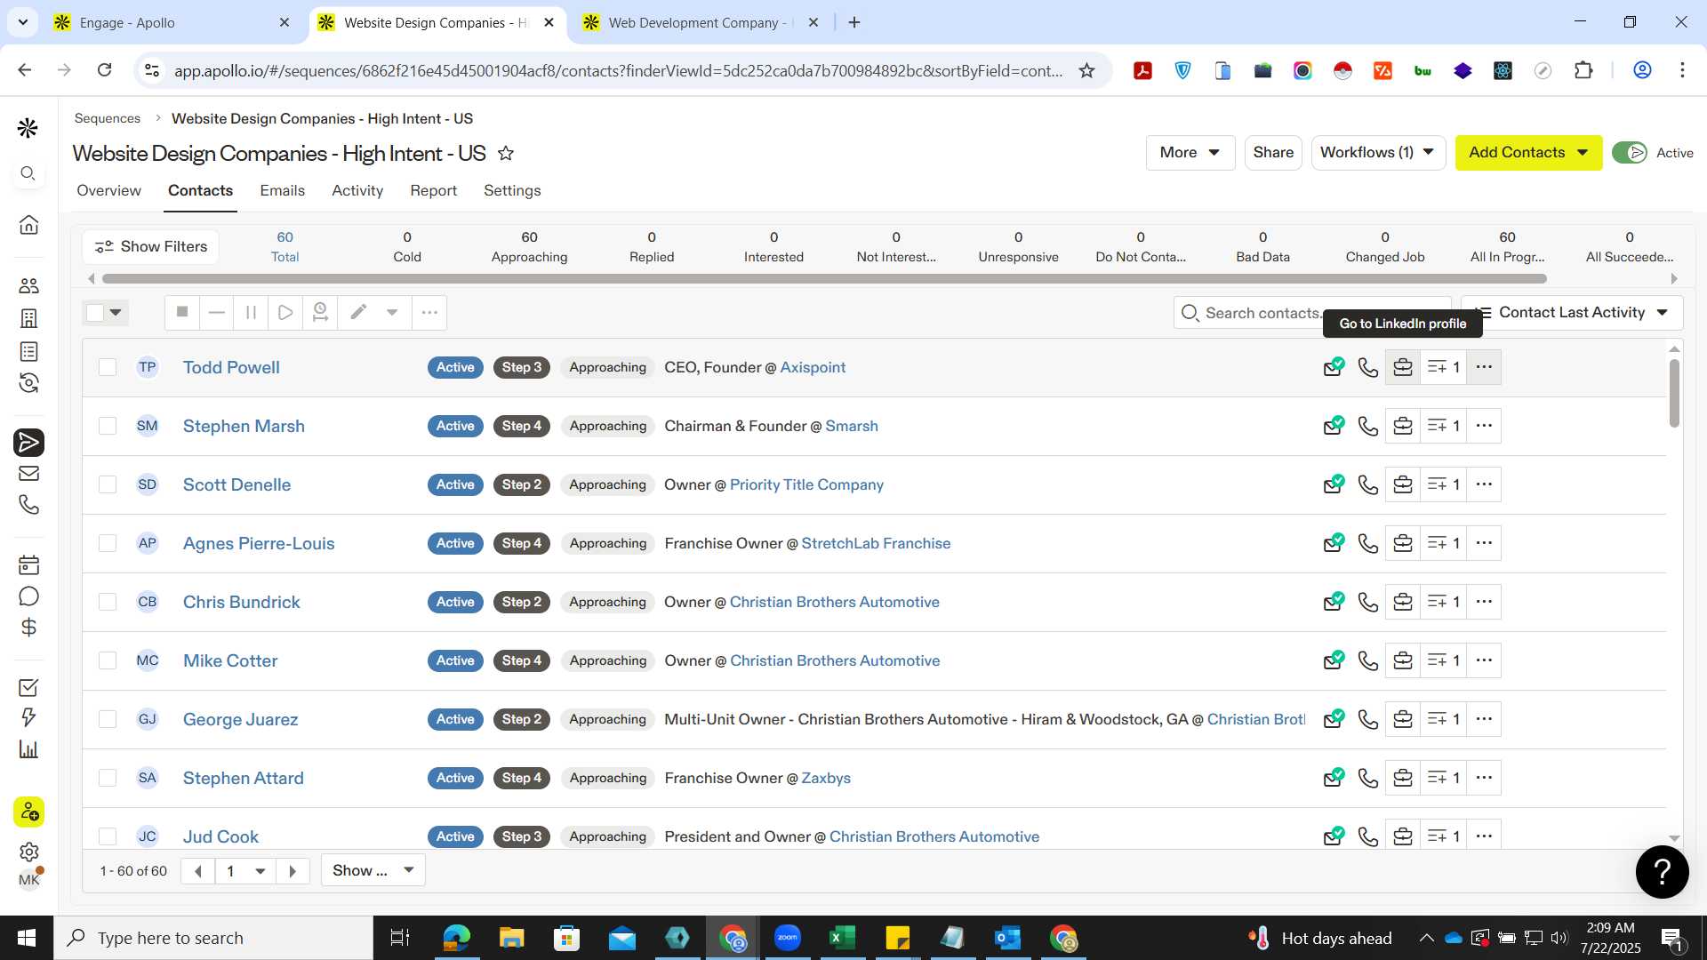Open Excel from the Windows taskbar

(842, 938)
